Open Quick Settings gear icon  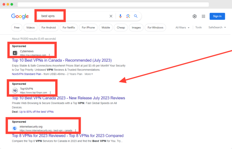[x=195, y=16]
